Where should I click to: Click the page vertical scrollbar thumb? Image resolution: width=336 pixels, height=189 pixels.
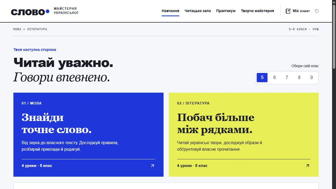334,37
